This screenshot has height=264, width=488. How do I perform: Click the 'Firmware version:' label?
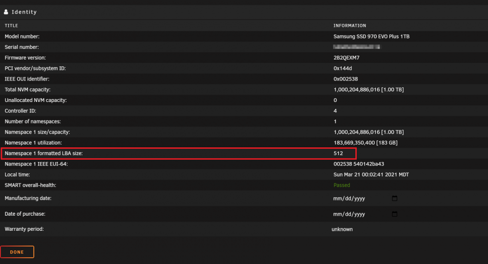(25, 58)
